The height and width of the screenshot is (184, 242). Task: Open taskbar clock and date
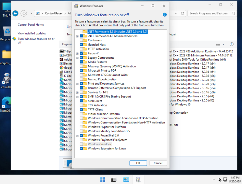pyautogui.click(x=235, y=179)
